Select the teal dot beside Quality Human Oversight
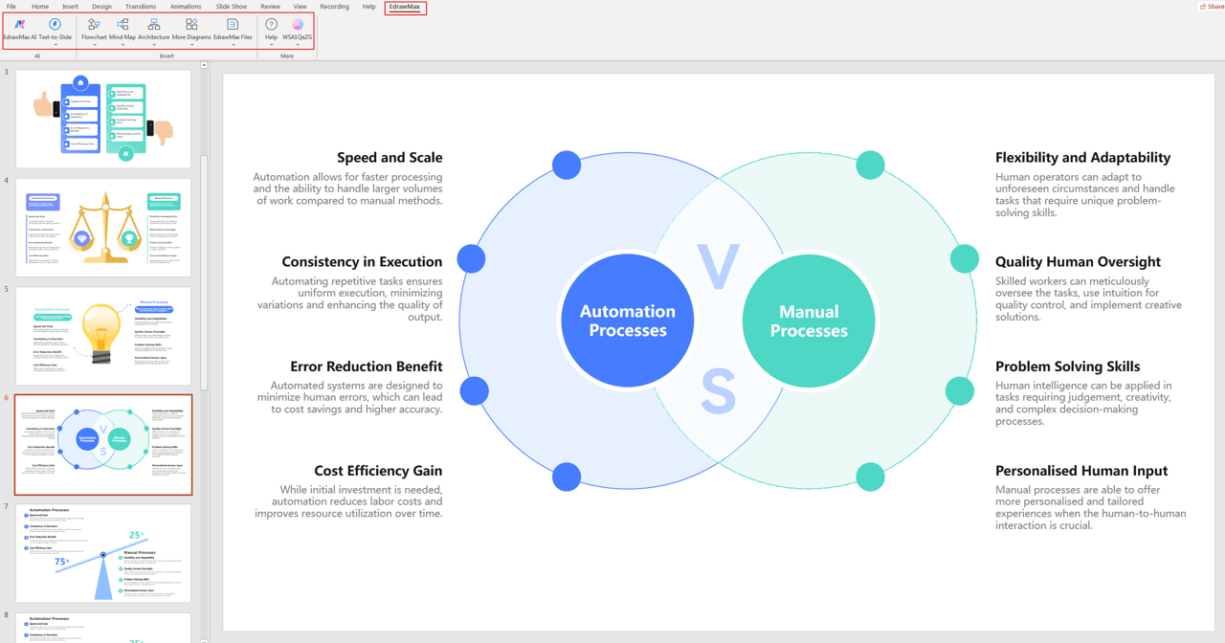 (x=964, y=258)
